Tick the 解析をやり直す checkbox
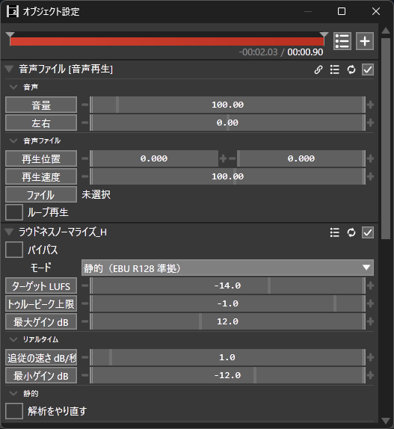The height and width of the screenshot is (429, 394). tap(14, 411)
